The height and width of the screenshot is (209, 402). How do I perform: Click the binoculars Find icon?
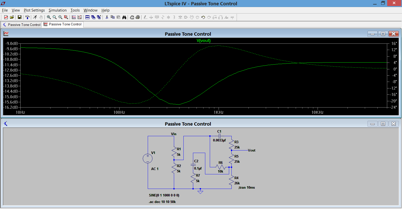tap(124, 17)
